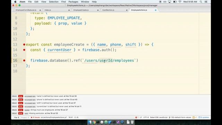Open Spotlight search in menu bar
222x125 pixels.
coord(201,2)
